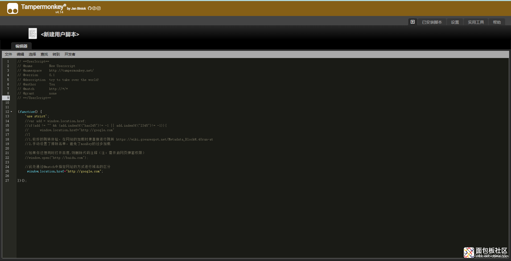Click the 'use strict' code line
The image size is (511, 261).
pyautogui.click(x=37, y=116)
